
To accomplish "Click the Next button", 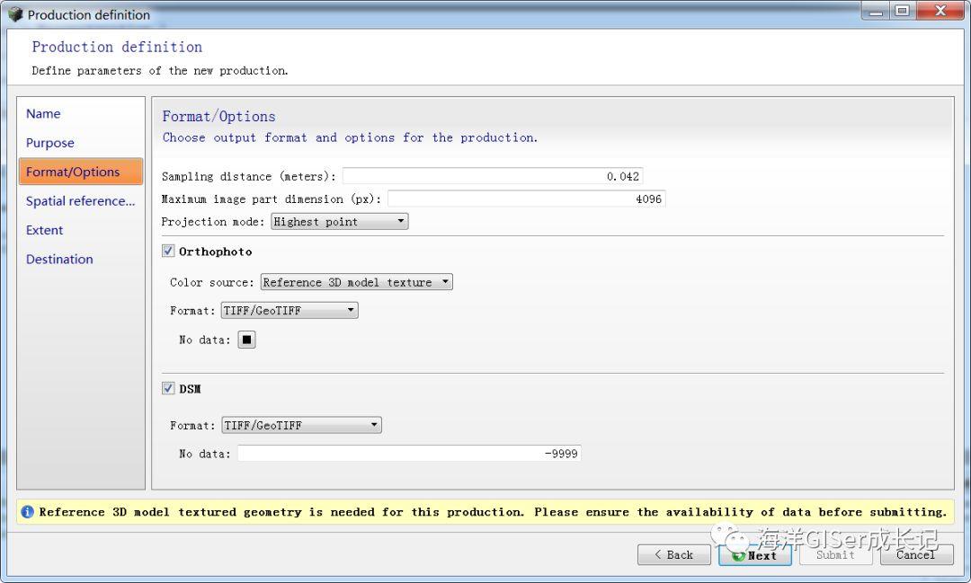I will point(755,555).
